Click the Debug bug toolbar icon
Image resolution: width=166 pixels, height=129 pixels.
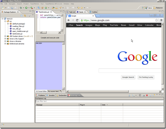coord(21,8)
